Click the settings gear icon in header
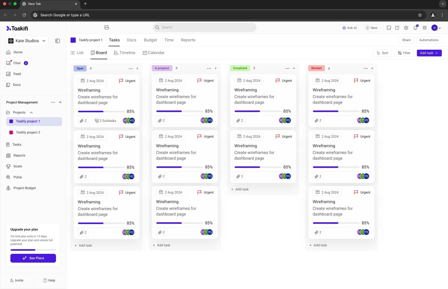 (x=406, y=28)
